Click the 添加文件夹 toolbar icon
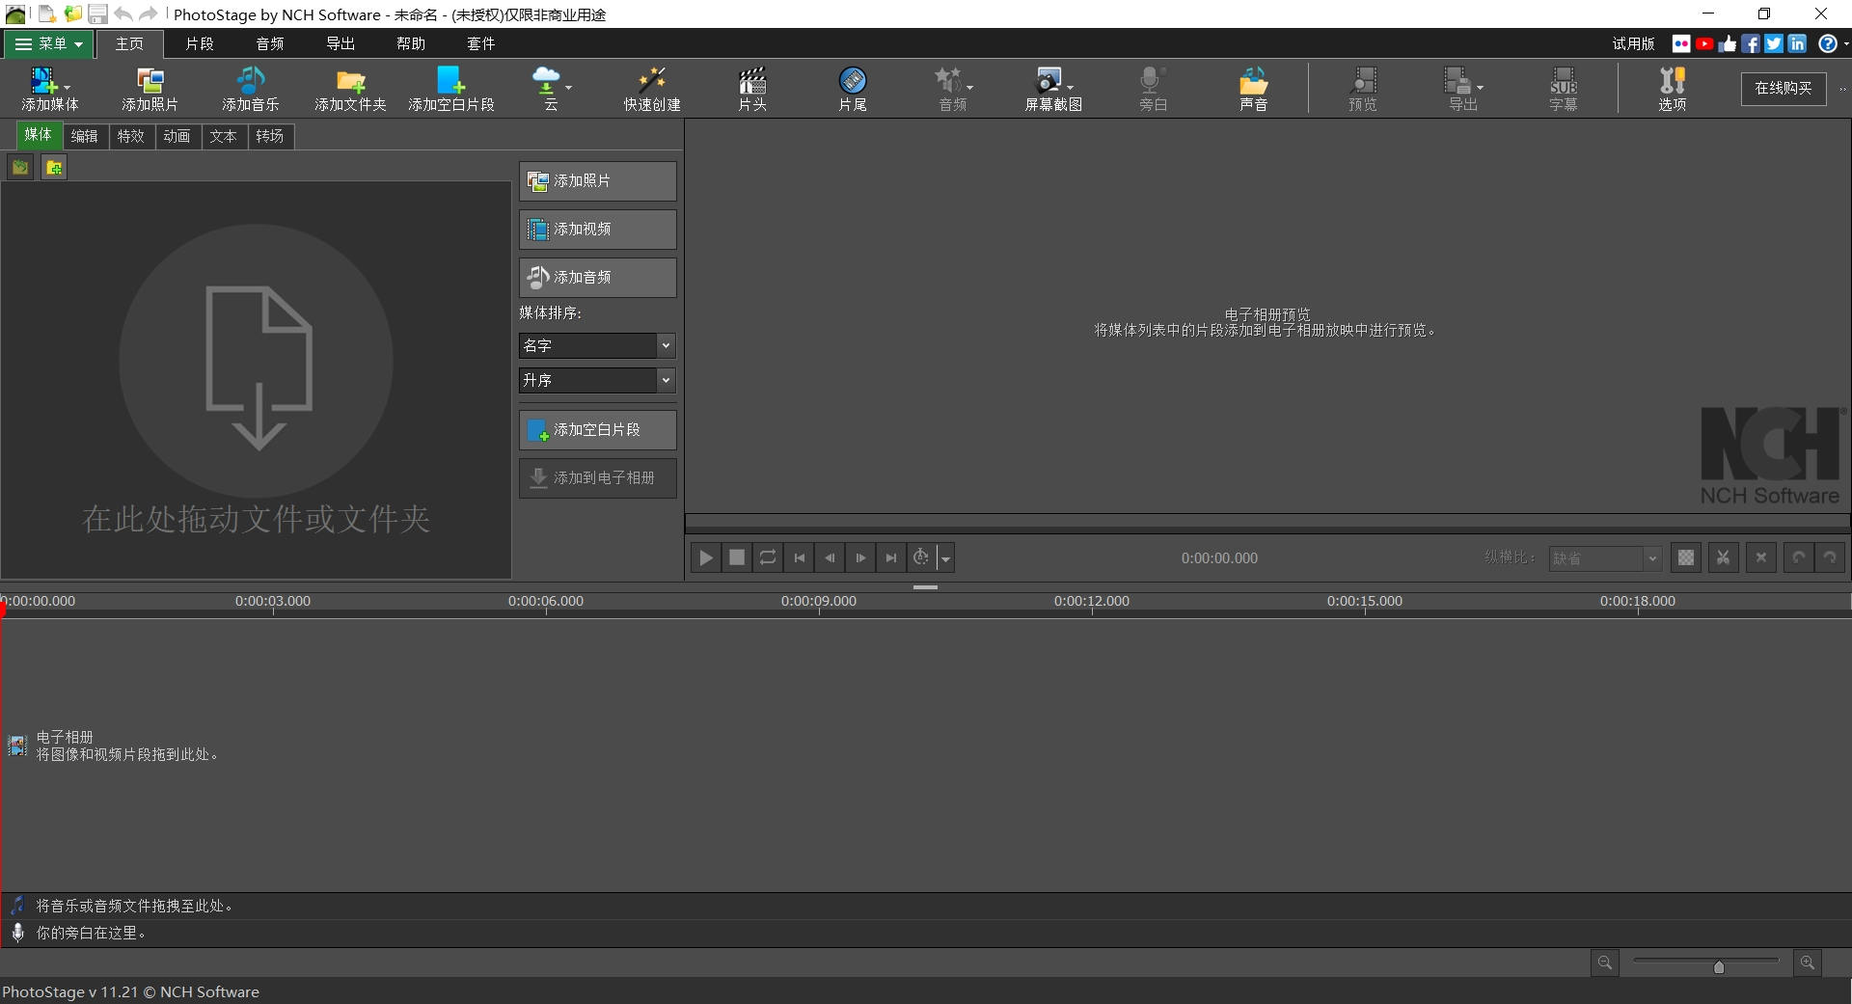The height and width of the screenshot is (1004, 1852). pyautogui.click(x=350, y=89)
